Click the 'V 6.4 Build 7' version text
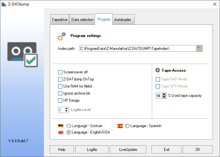Screen dimensions: 220x157 click(x=18, y=141)
